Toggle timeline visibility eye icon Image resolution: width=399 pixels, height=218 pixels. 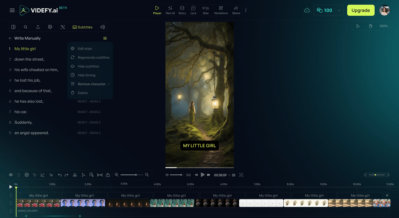coord(11,175)
